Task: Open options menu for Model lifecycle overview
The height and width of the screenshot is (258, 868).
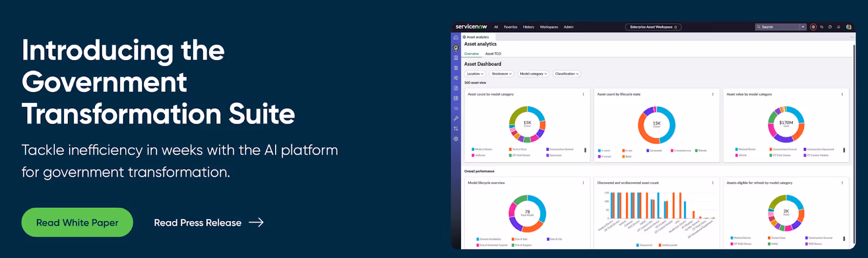Action: pyautogui.click(x=584, y=183)
